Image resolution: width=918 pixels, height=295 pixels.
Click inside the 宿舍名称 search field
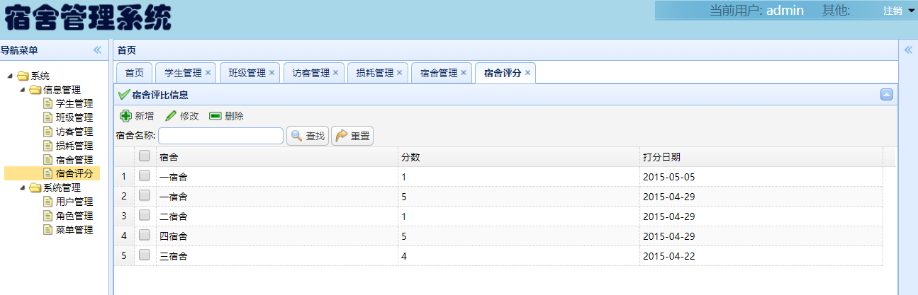(220, 136)
